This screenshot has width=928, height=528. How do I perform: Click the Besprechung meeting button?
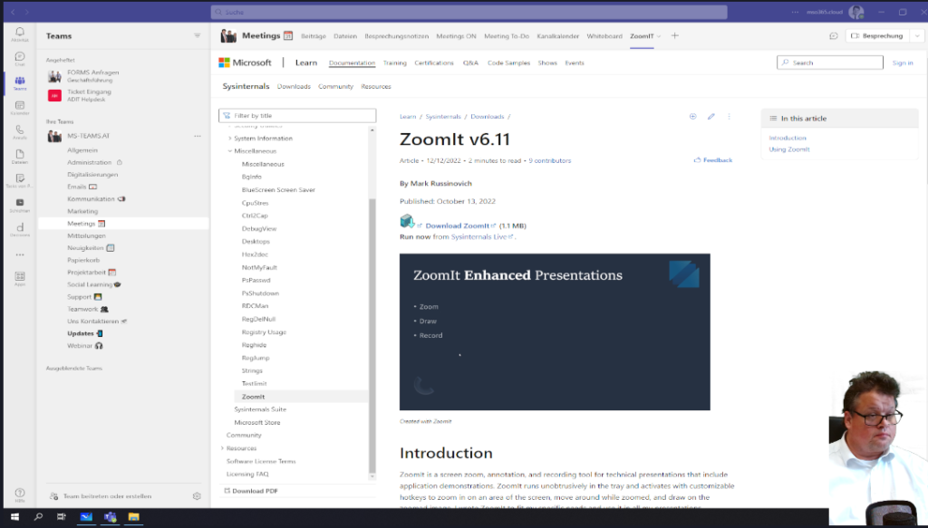pos(877,36)
